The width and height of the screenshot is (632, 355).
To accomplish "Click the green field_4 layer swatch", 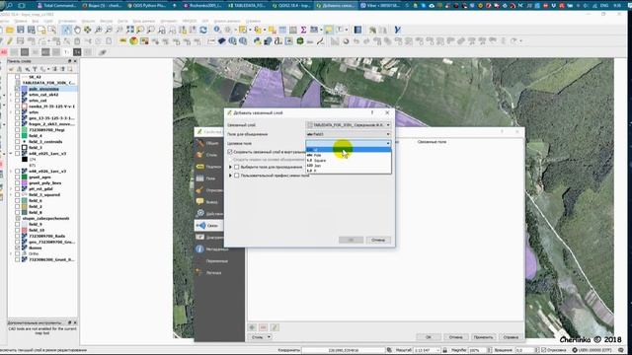I will coord(24,136).
